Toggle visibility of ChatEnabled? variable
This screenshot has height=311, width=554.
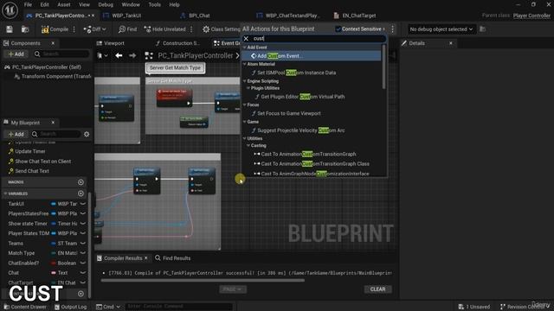click(83, 263)
